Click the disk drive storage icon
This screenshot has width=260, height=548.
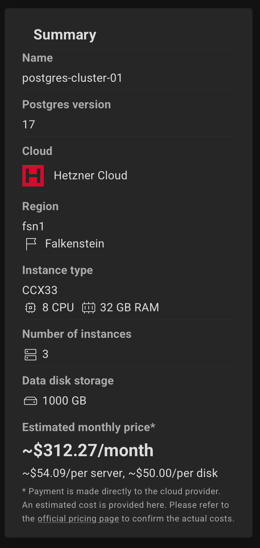pyautogui.click(x=31, y=401)
